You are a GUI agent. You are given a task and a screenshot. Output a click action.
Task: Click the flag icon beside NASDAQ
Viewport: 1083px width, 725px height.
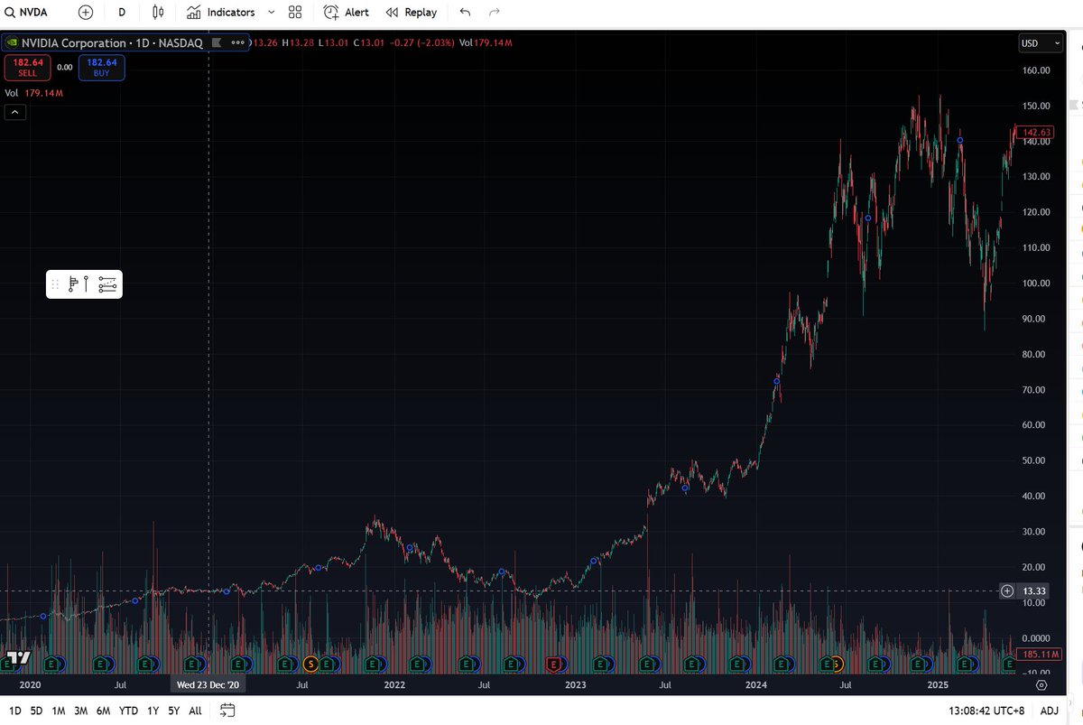coord(216,42)
